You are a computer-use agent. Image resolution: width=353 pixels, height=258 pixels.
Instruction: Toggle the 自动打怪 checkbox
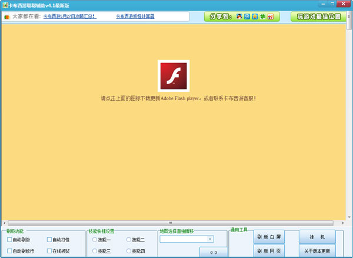click(49, 240)
